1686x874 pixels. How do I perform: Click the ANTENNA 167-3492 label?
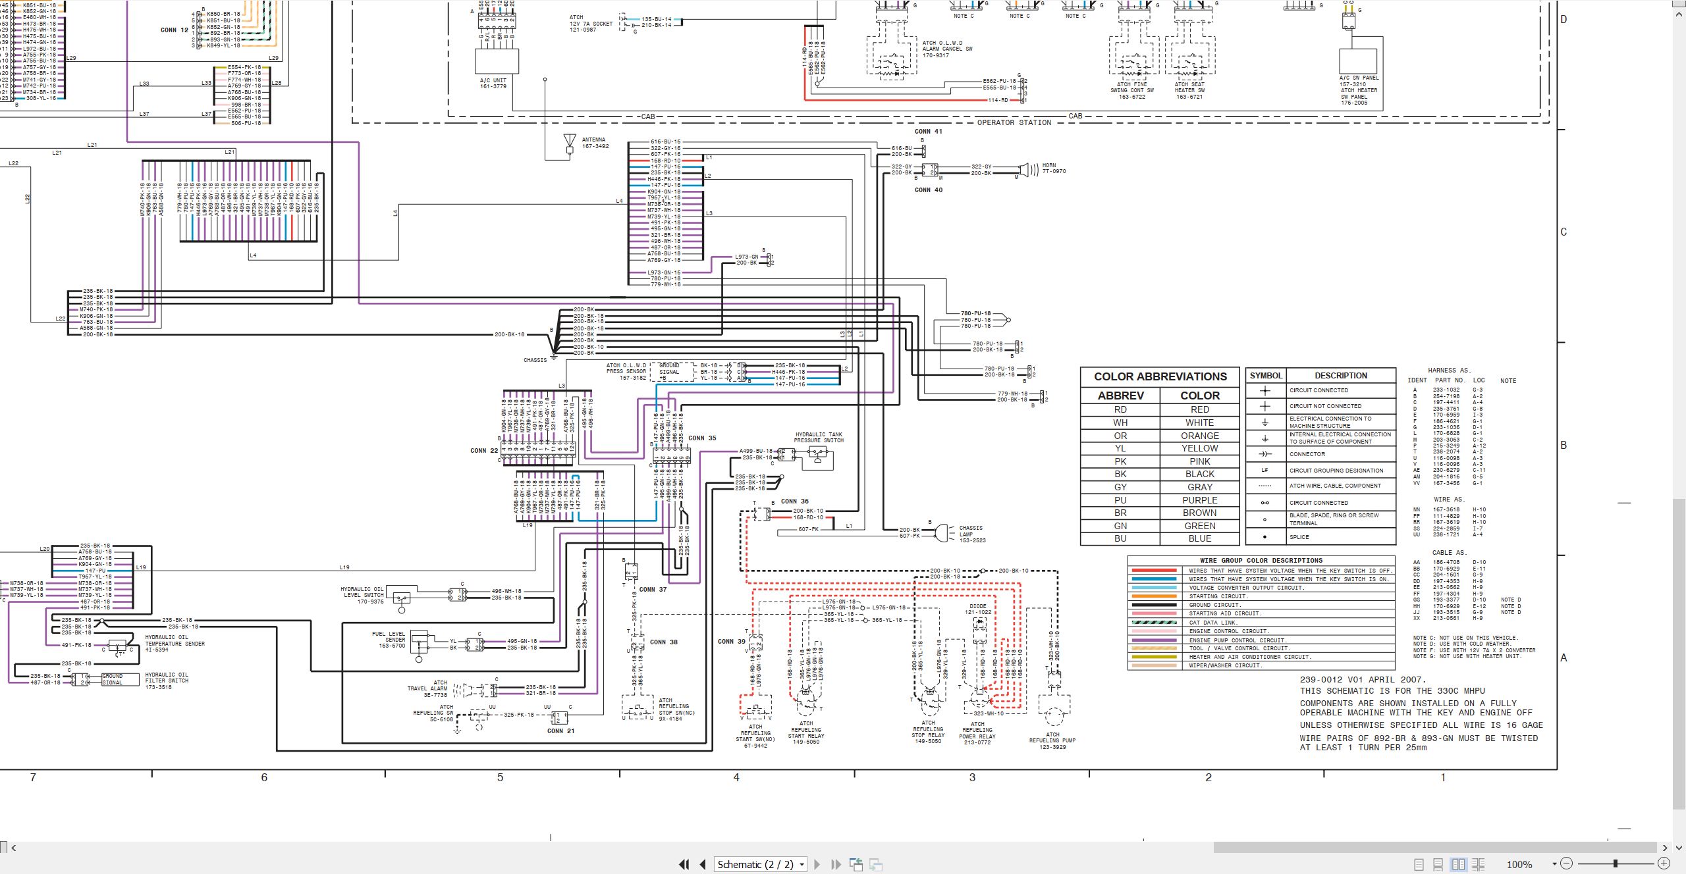tap(595, 143)
